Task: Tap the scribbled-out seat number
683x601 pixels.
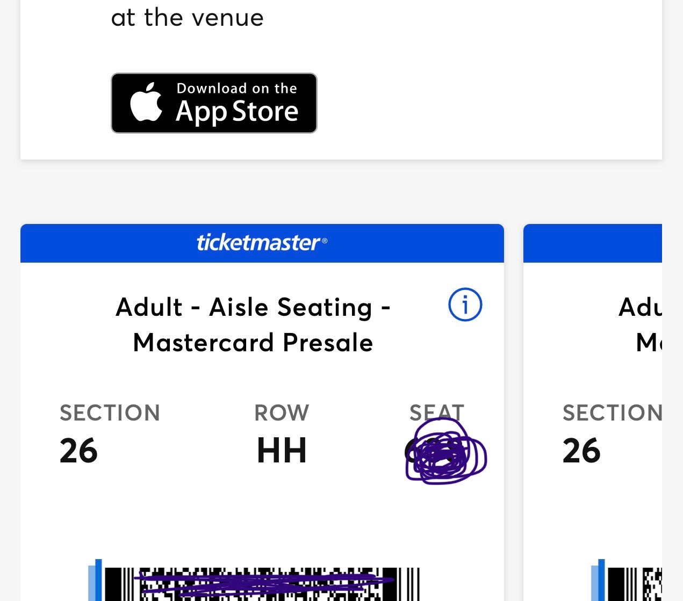Action: click(445, 452)
